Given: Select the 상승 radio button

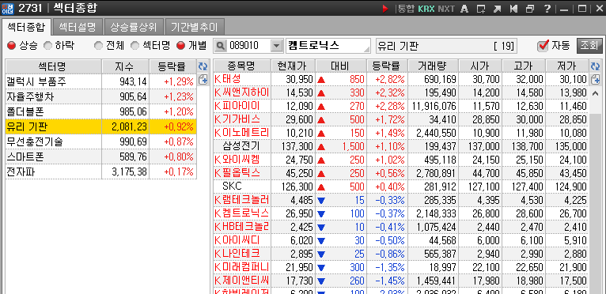Looking at the screenshot, I should (12, 46).
